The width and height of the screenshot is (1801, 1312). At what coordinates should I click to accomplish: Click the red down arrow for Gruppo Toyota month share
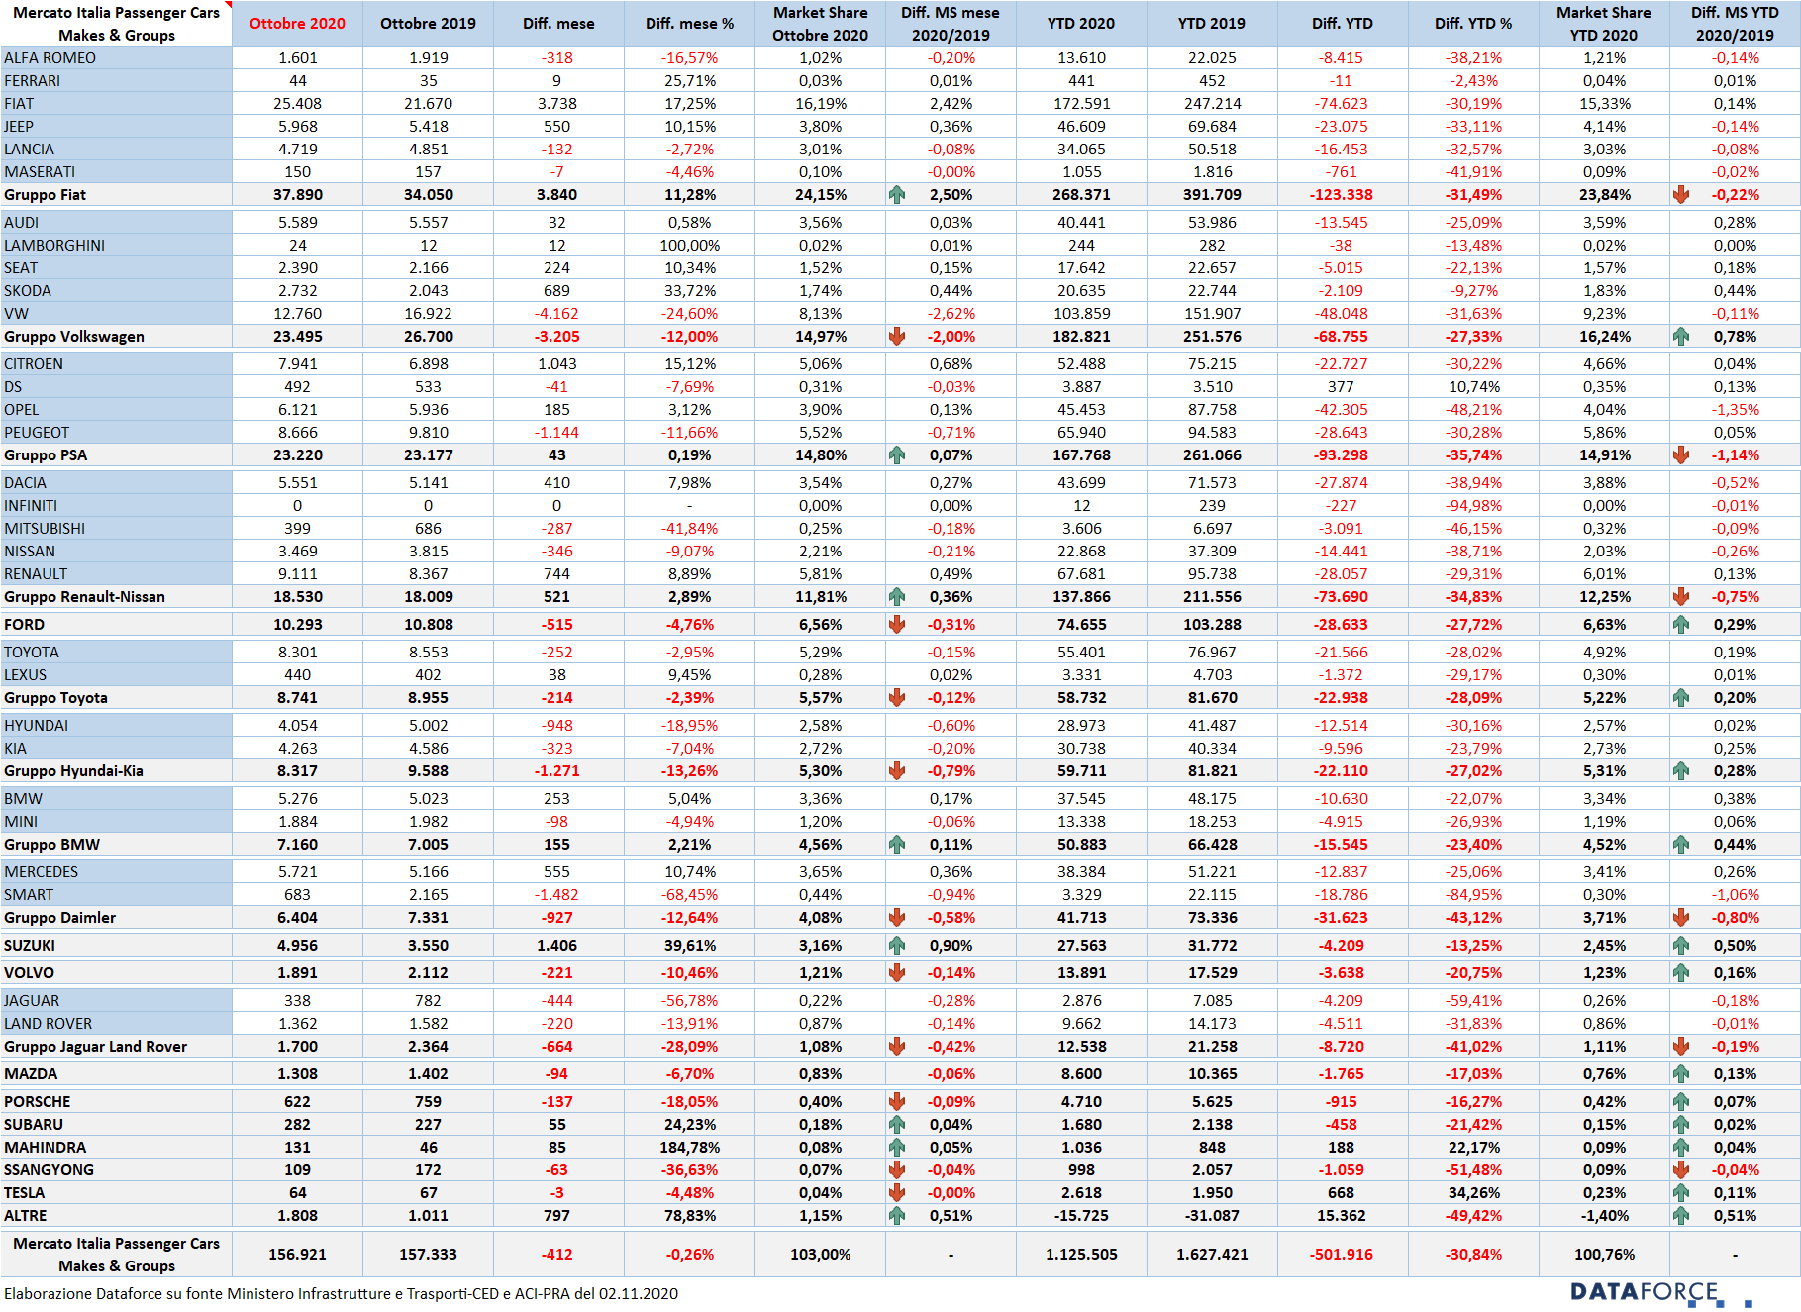click(897, 698)
